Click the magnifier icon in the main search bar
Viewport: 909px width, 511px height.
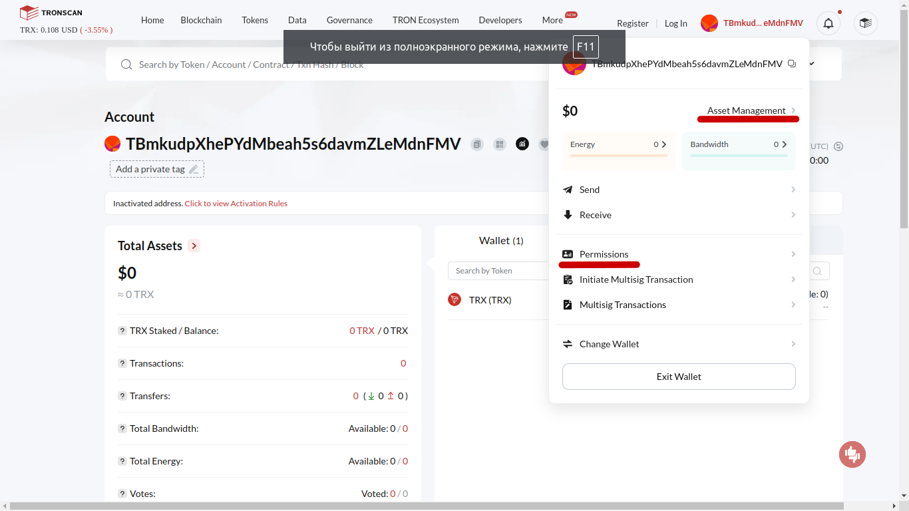126,65
